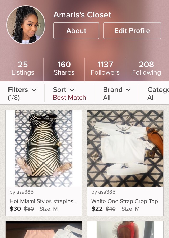Show the 208 Following list

[x=146, y=68]
